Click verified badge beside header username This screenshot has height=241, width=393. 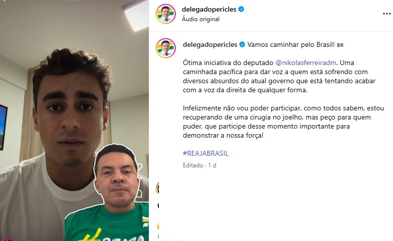point(241,9)
